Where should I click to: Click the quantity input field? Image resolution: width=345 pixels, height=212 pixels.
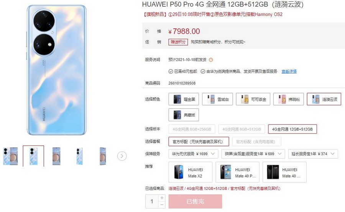click(152, 201)
